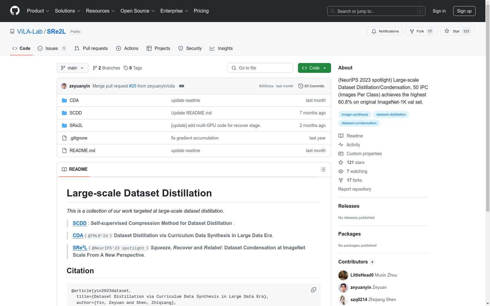Click Report repository

(x=355, y=189)
